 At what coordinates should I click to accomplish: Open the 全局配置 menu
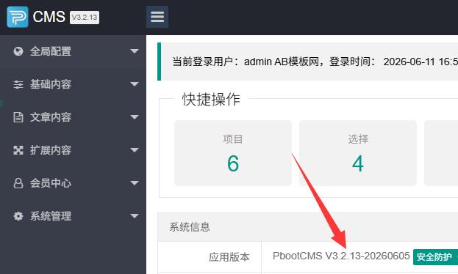(73, 51)
